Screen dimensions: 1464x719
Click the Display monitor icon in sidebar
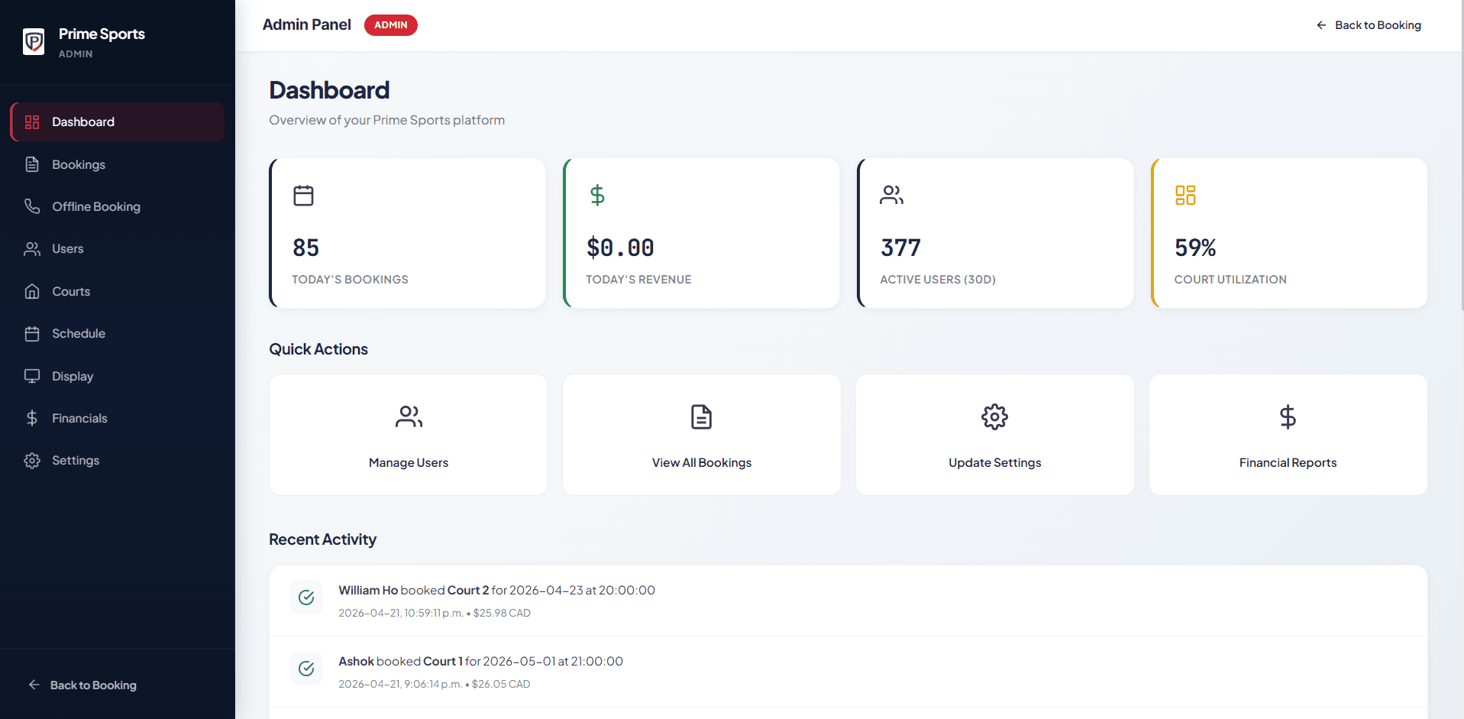pos(32,376)
